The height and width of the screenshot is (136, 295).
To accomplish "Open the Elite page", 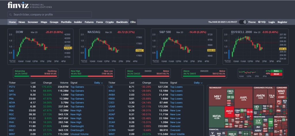I will 133,22.
